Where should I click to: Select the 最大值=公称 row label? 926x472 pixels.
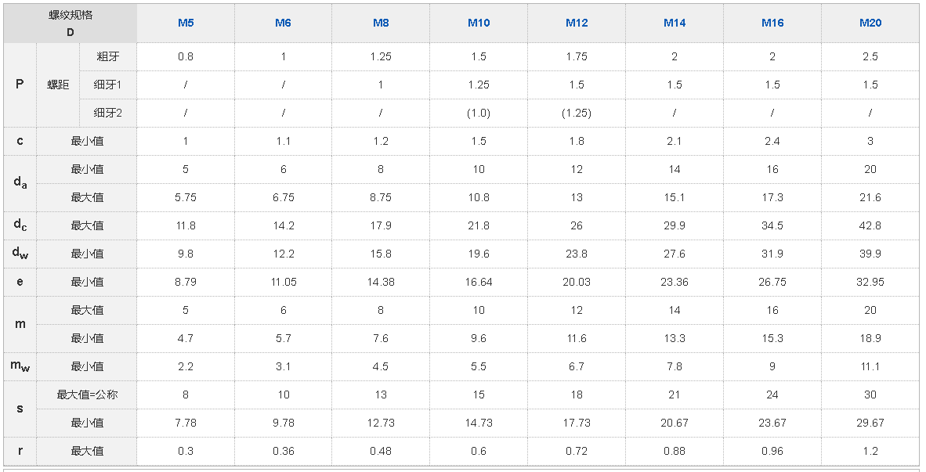87,395
